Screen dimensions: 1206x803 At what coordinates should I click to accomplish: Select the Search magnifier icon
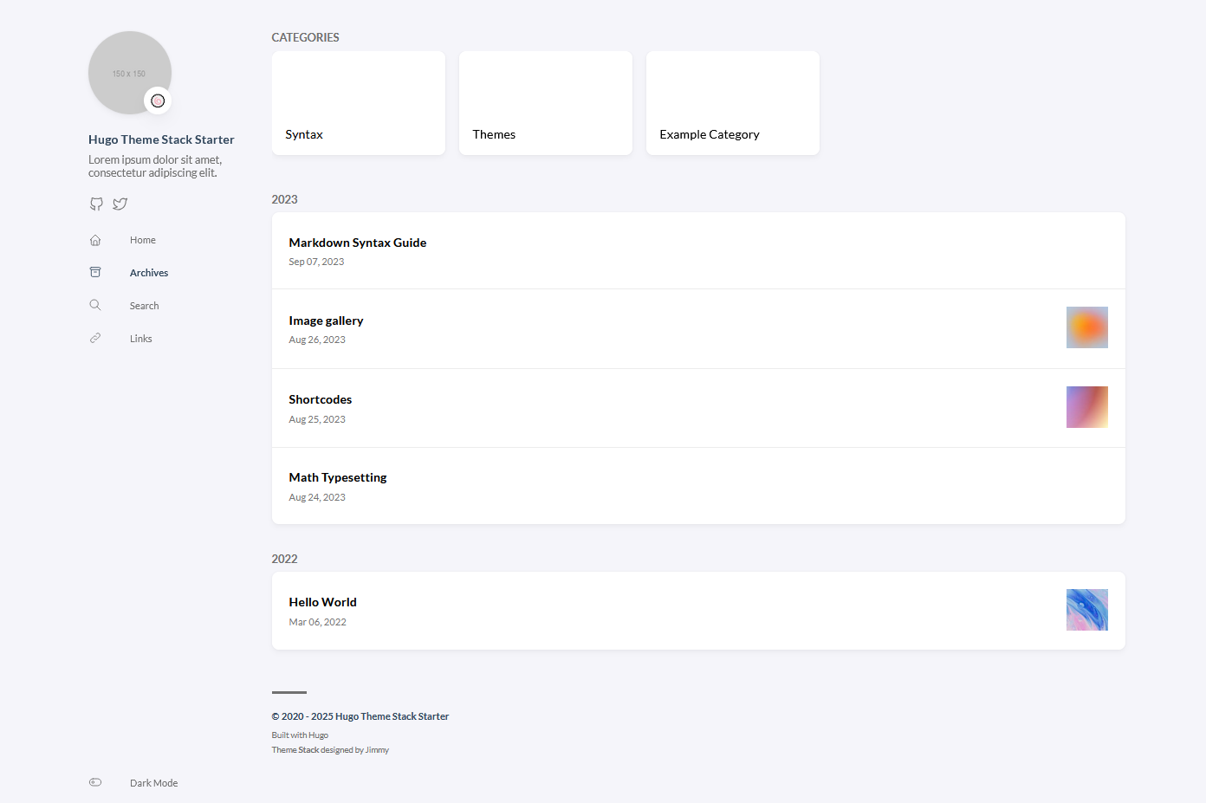pyautogui.click(x=94, y=305)
